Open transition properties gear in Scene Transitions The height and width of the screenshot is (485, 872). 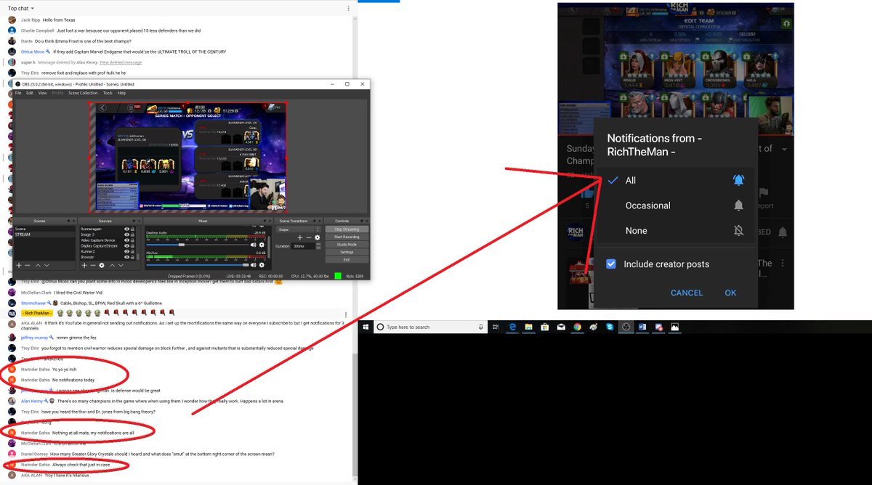(317, 237)
